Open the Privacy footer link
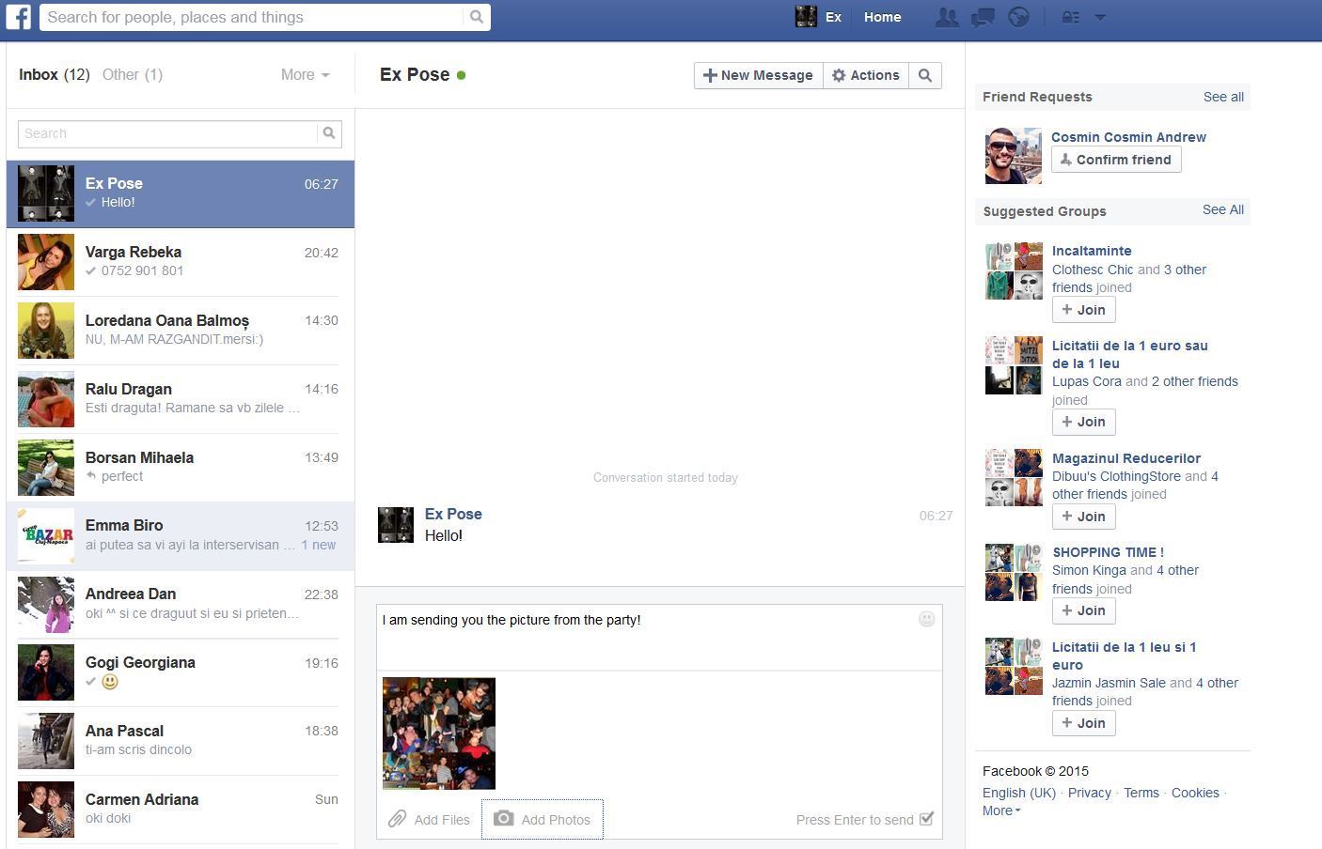This screenshot has width=1322, height=849. point(1090,793)
